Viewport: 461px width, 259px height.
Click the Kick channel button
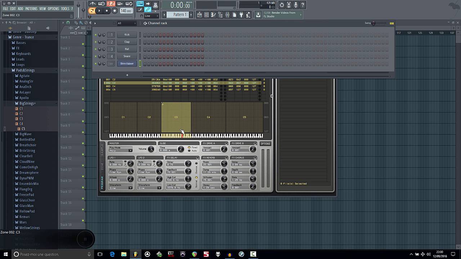pyautogui.click(x=127, y=35)
